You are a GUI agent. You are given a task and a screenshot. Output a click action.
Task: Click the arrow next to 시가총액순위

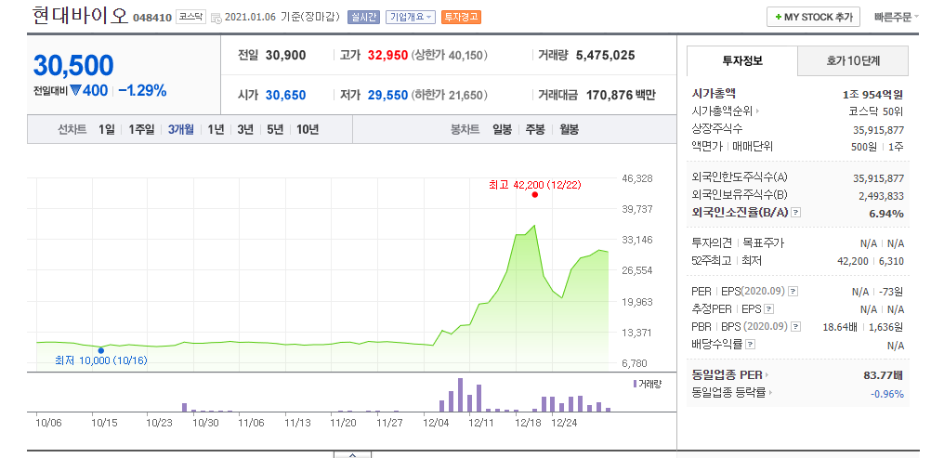pos(757,111)
